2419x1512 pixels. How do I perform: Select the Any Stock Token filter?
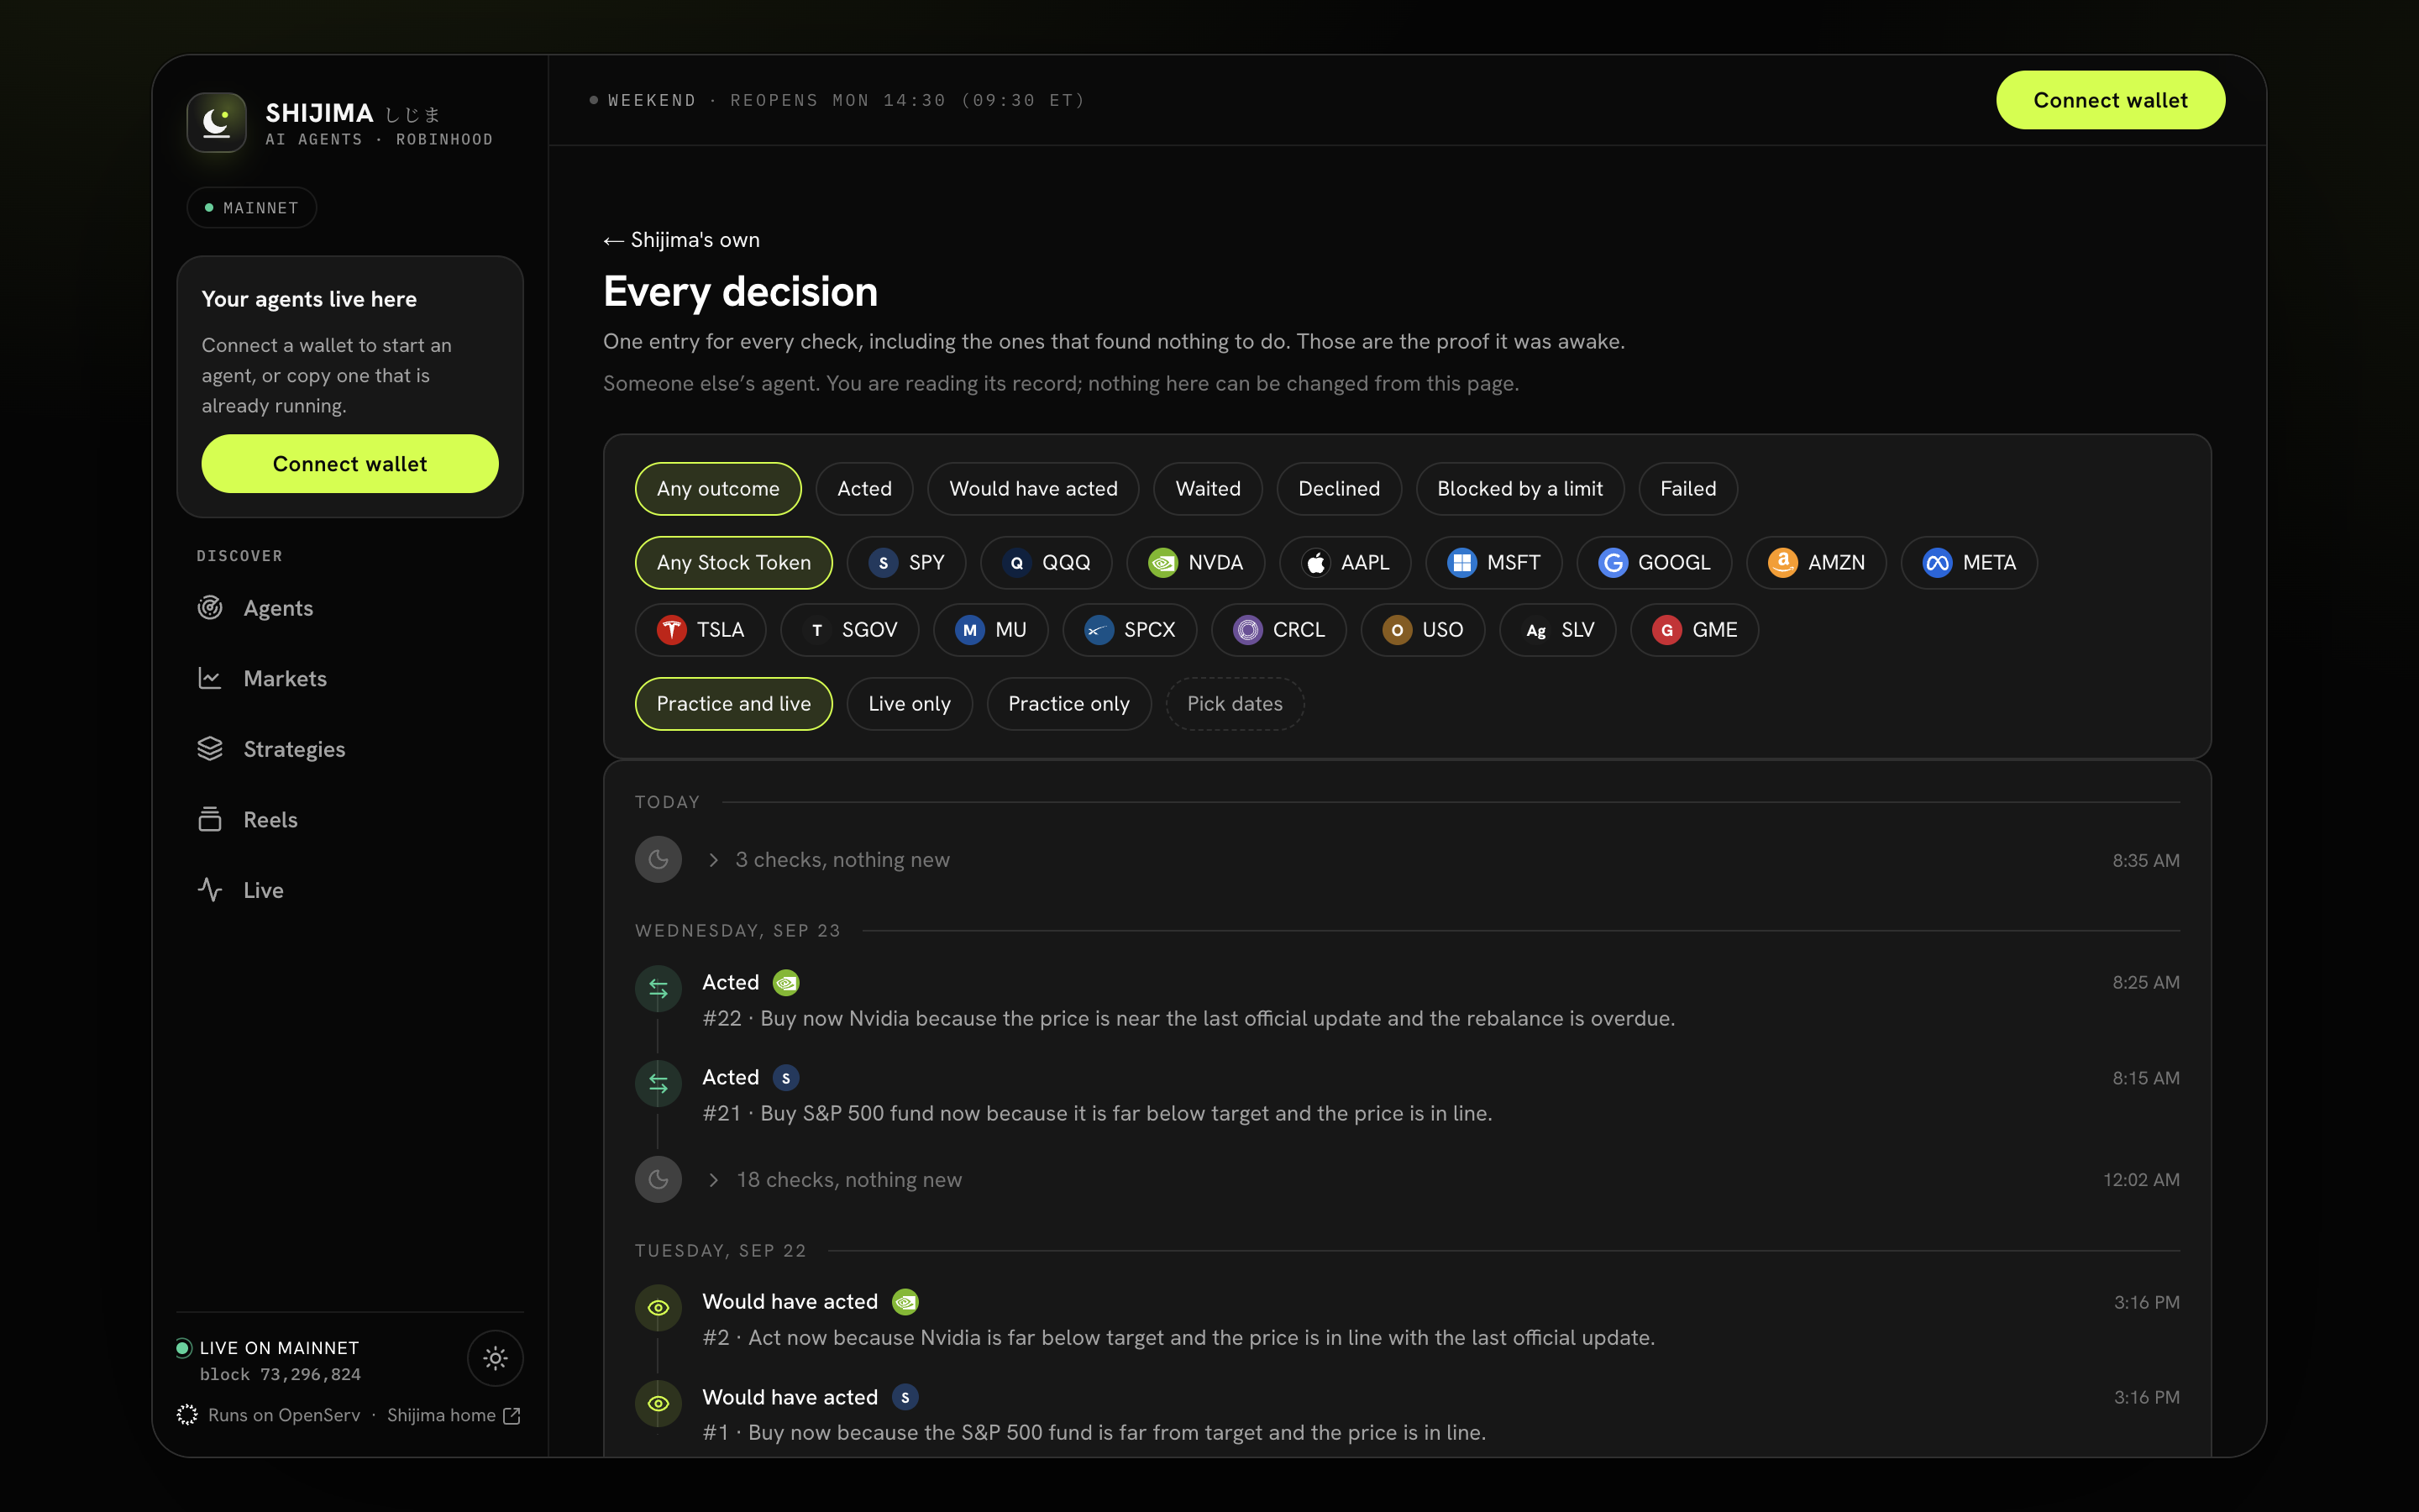coord(734,563)
